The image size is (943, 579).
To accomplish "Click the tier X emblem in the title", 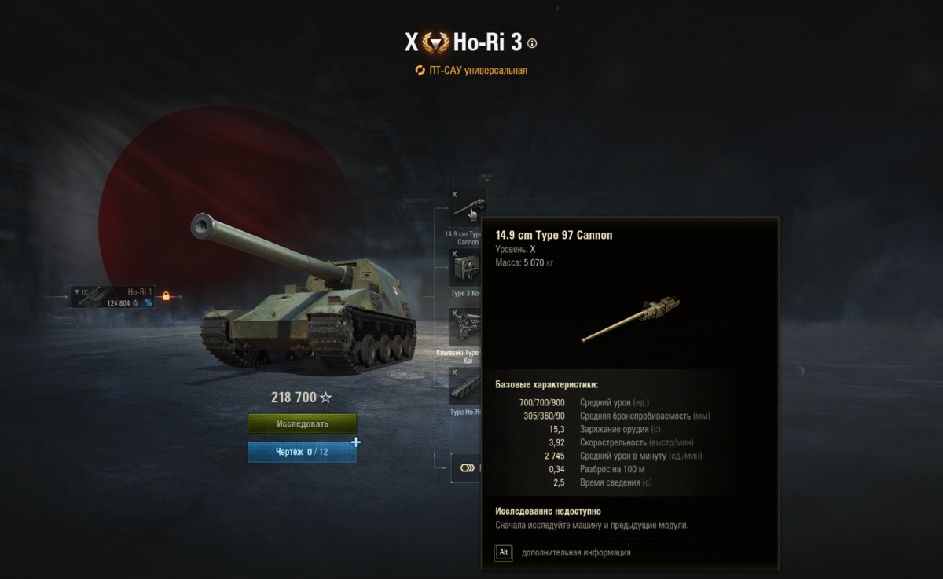I will (x=436, y=43).
